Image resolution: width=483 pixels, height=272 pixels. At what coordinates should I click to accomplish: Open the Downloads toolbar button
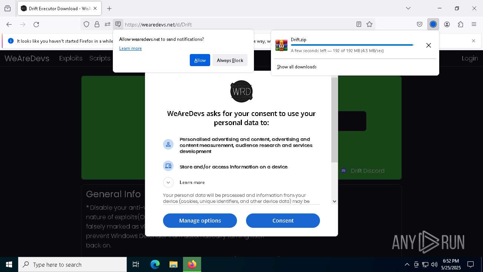point(433,24)
